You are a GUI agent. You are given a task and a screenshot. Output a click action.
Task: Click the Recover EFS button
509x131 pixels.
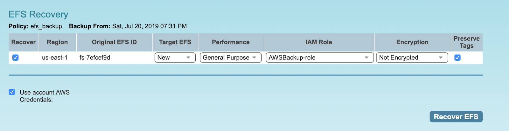pos(456,117)
